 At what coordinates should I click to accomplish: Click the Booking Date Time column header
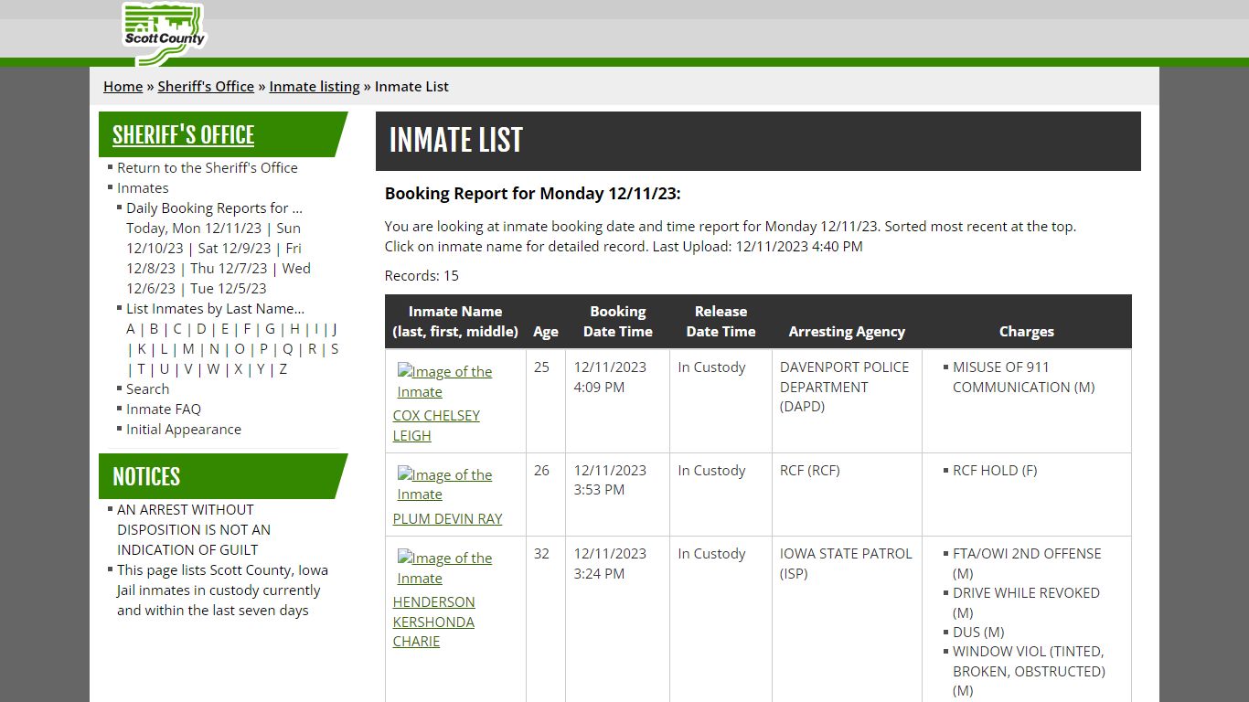click(x=618, y=322)
